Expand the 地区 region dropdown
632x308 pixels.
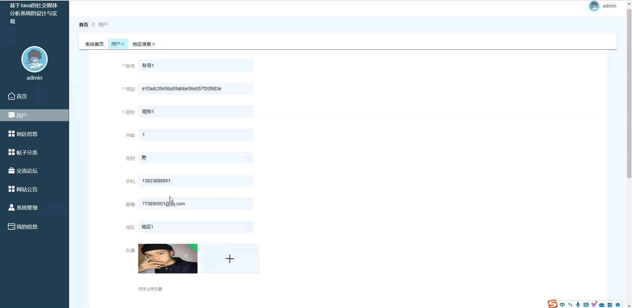pyautogui.click(x=196, y=227)
